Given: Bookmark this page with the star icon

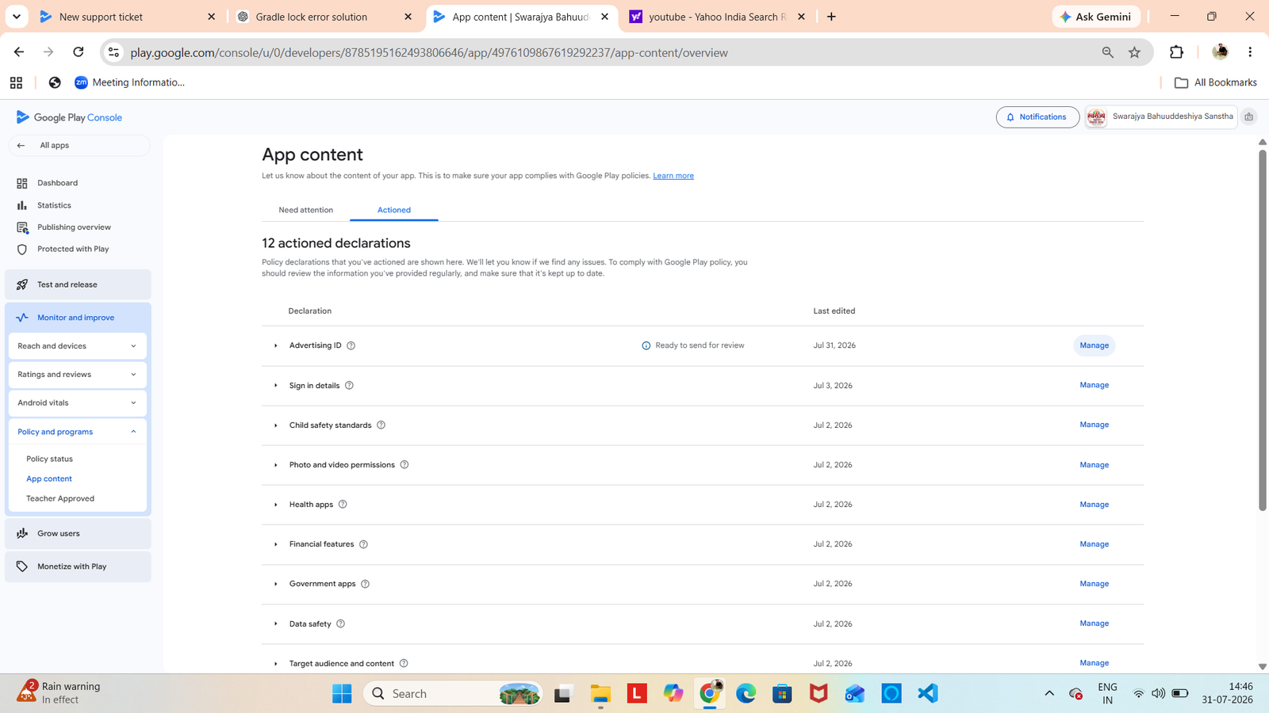Looking at the screenshot, I should click(1135, 52).
